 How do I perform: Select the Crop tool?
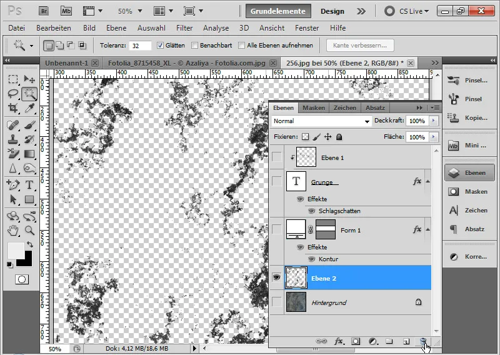coord(13,108)
